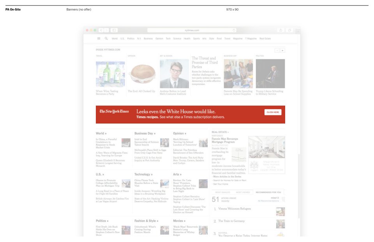This screenshot has height=242, width=374.
Task: Open the Upper West Side homes ad image
Action: pos(266,155)
